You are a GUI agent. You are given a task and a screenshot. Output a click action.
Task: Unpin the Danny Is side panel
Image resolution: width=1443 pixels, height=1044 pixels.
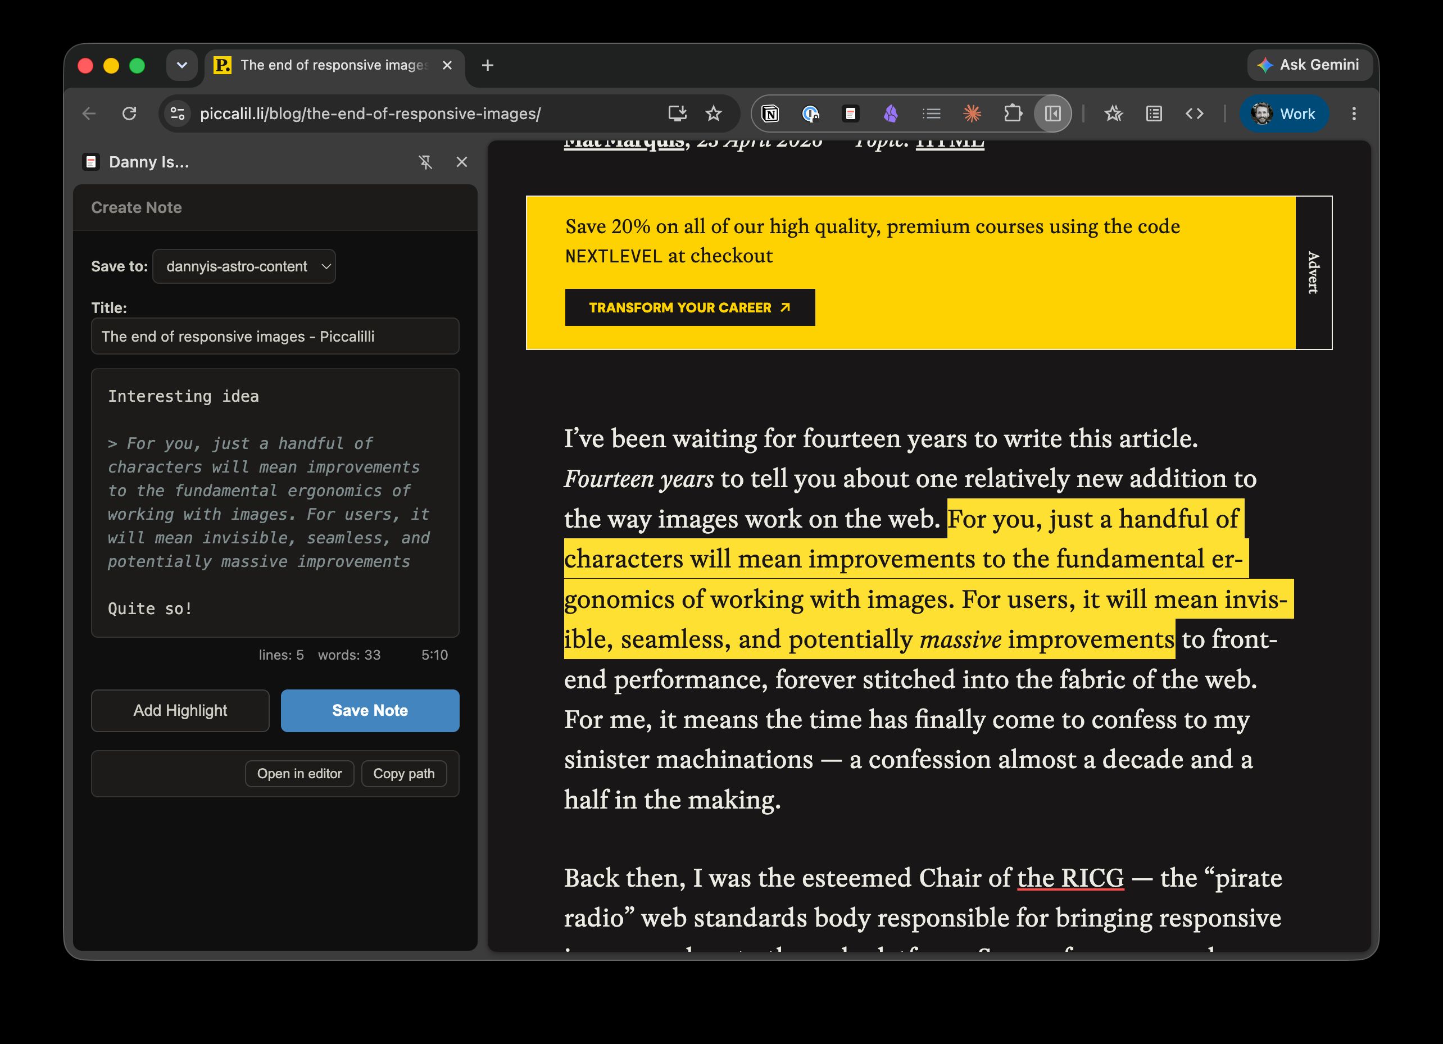(425, 162)
